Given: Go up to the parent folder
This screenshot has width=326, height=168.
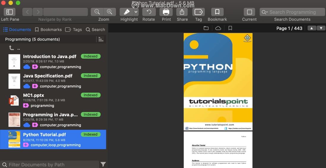Looking at the screenshot, I should pyautogui.click(x=11, y=48).
